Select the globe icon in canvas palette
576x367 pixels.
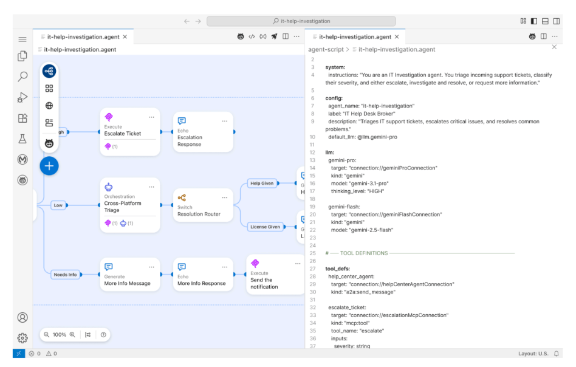49,106
